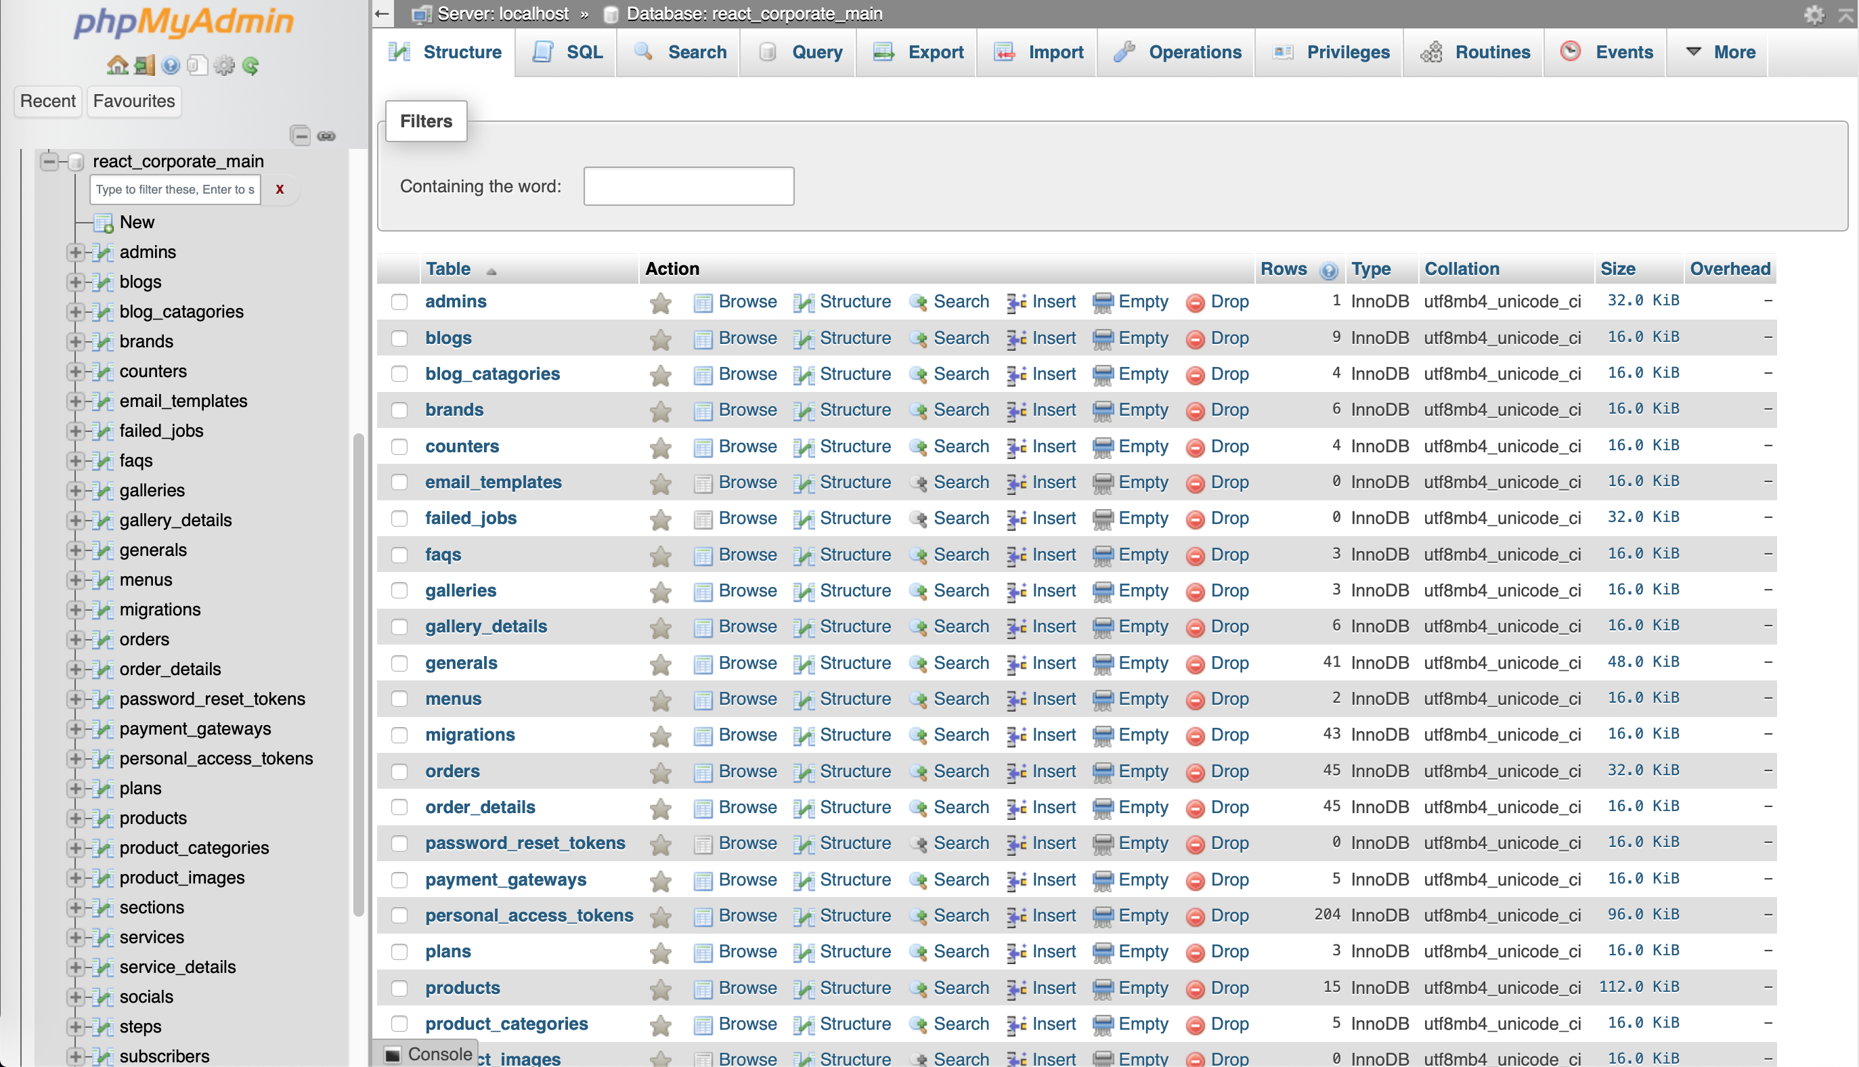Expand the brands tree node
Screen dimensions: 1859x1067
click(x=74, y=341)
